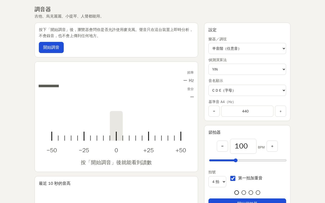Click the metronome tempo slider
The height and width of the screenshot is (203, 325).
248,160
